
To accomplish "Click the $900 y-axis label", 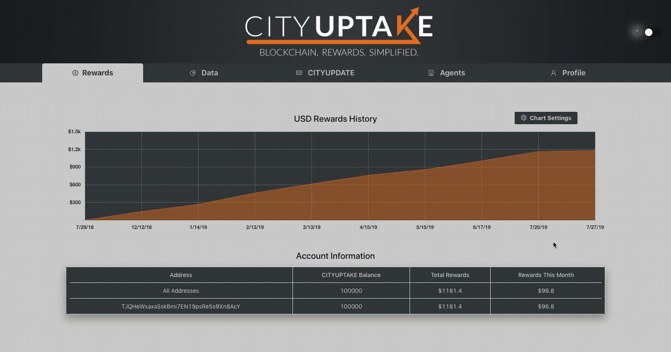I will pos(75,167).
